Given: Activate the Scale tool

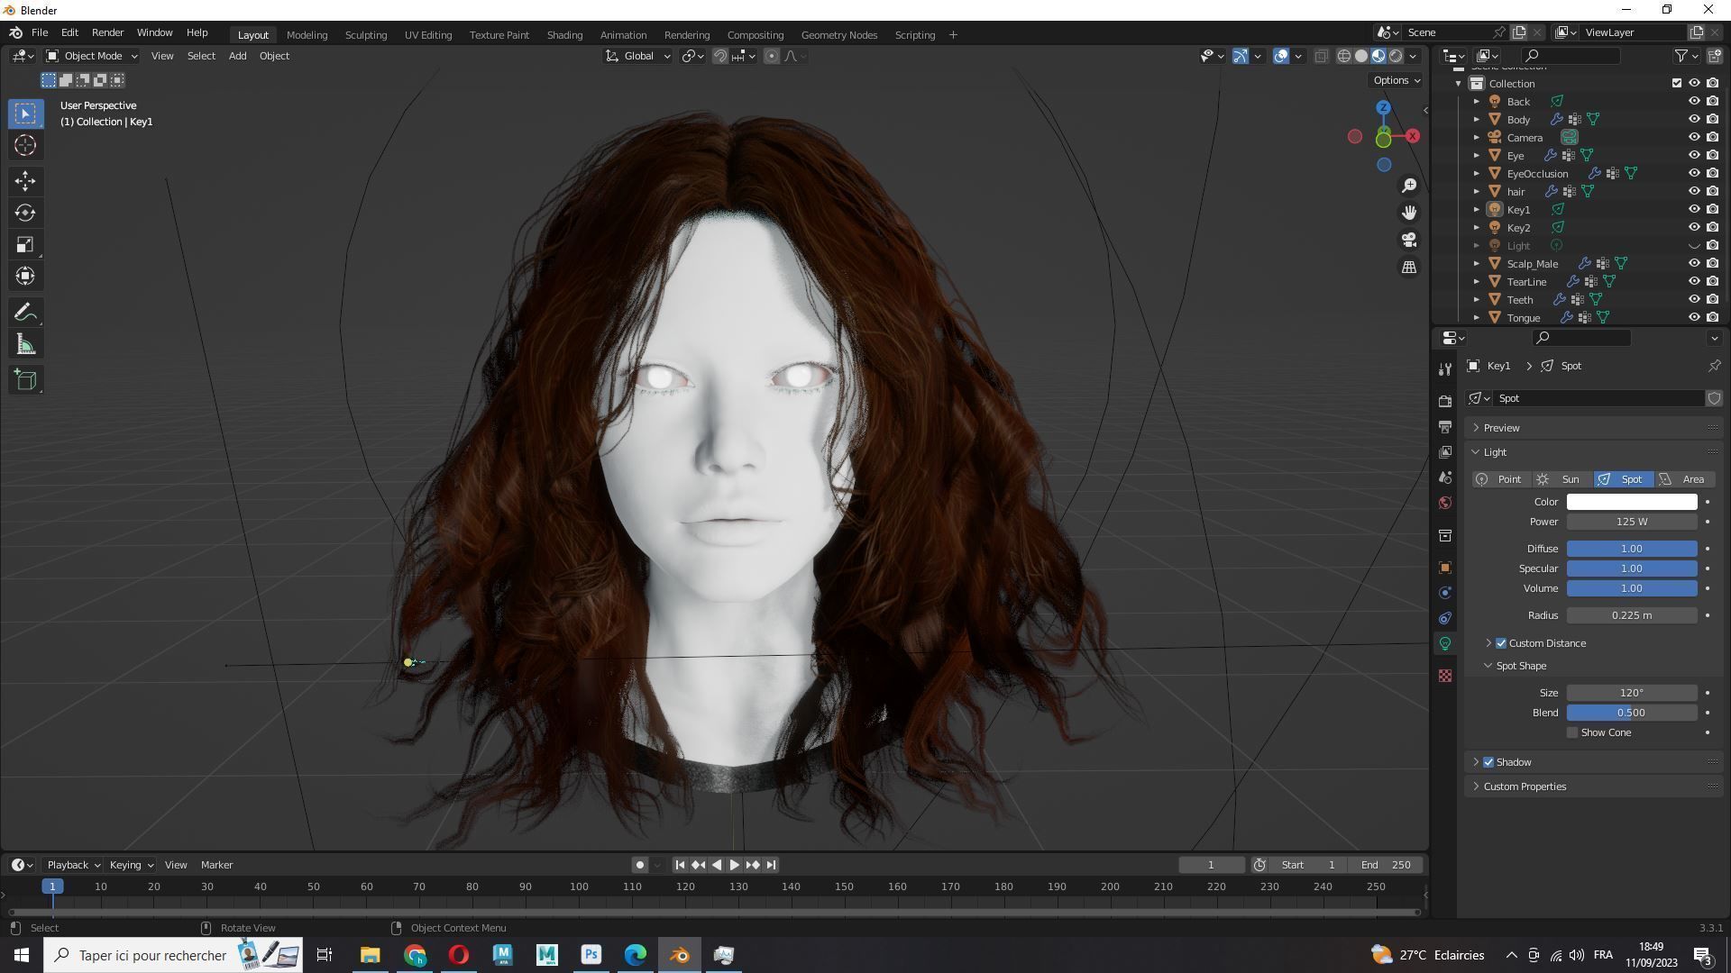Looking at the screenshot, I should click(x=25, y=244).
